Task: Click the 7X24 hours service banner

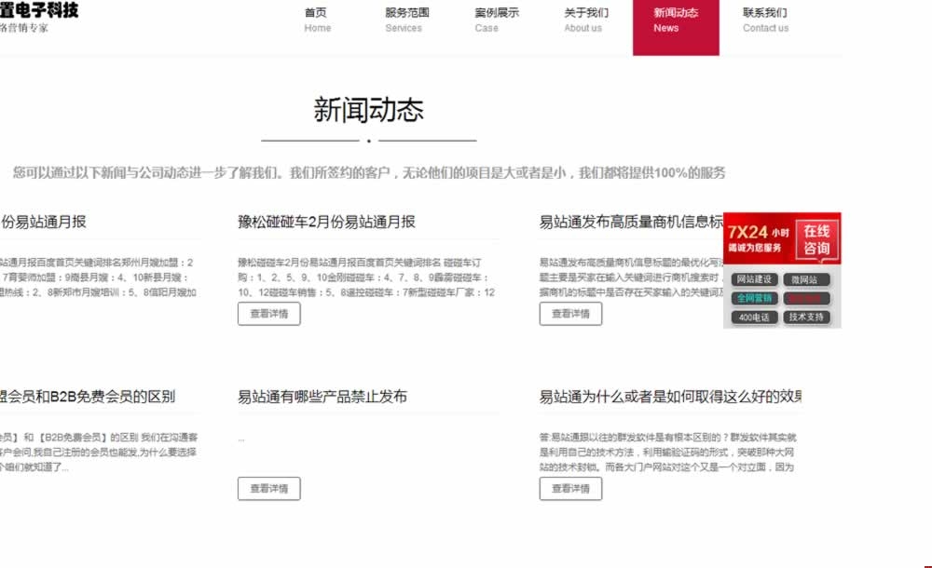Action: click(761, 239)
